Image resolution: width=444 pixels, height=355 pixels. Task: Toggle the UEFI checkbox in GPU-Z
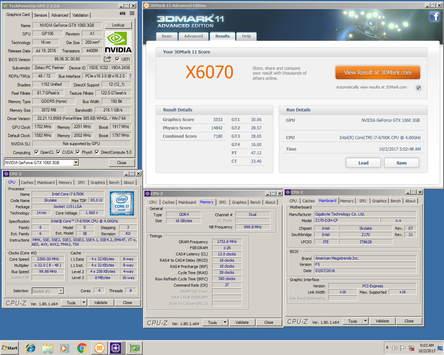tap(117, 59)
